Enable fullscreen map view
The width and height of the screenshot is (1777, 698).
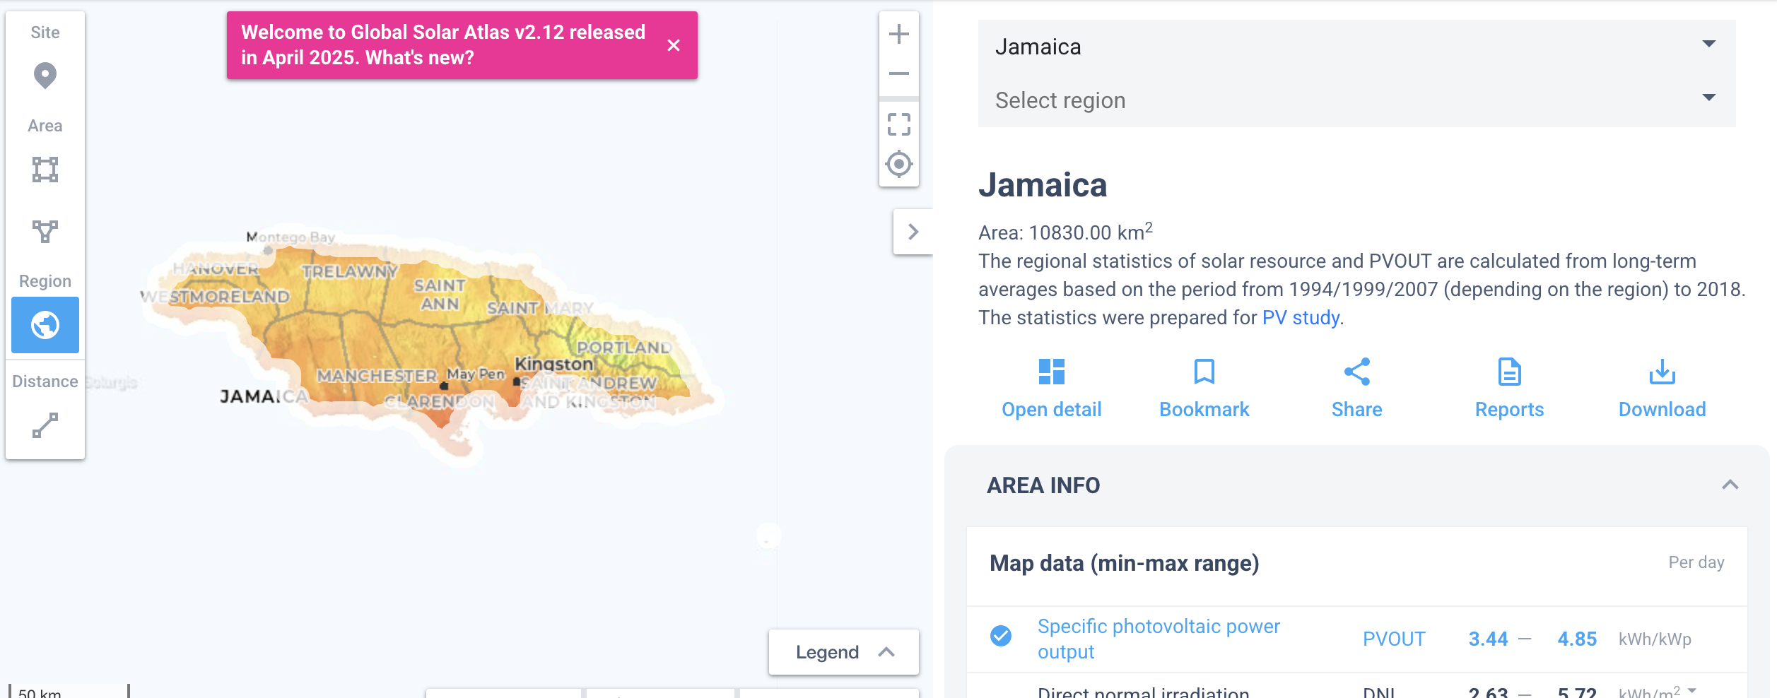[x=898, y=126]
